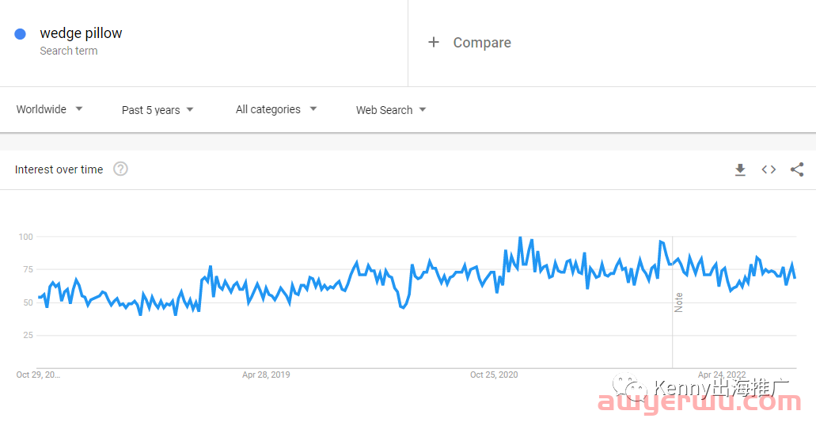Share the interest over time chart
The height and width of the screenshot is (426, 816).
[797, 169]
